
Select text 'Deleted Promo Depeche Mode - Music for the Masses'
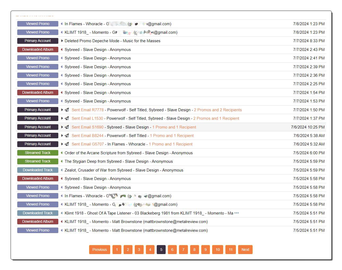point(112,41)
